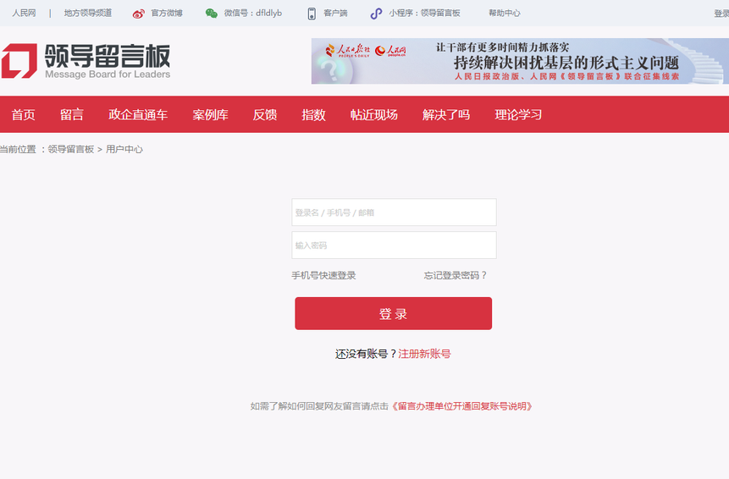Click the 用户中心 breadcrumb text

(124, 149)
